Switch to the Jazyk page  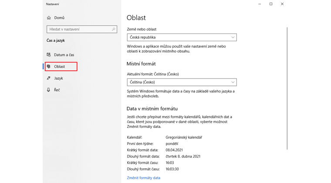tap(59, 78)
